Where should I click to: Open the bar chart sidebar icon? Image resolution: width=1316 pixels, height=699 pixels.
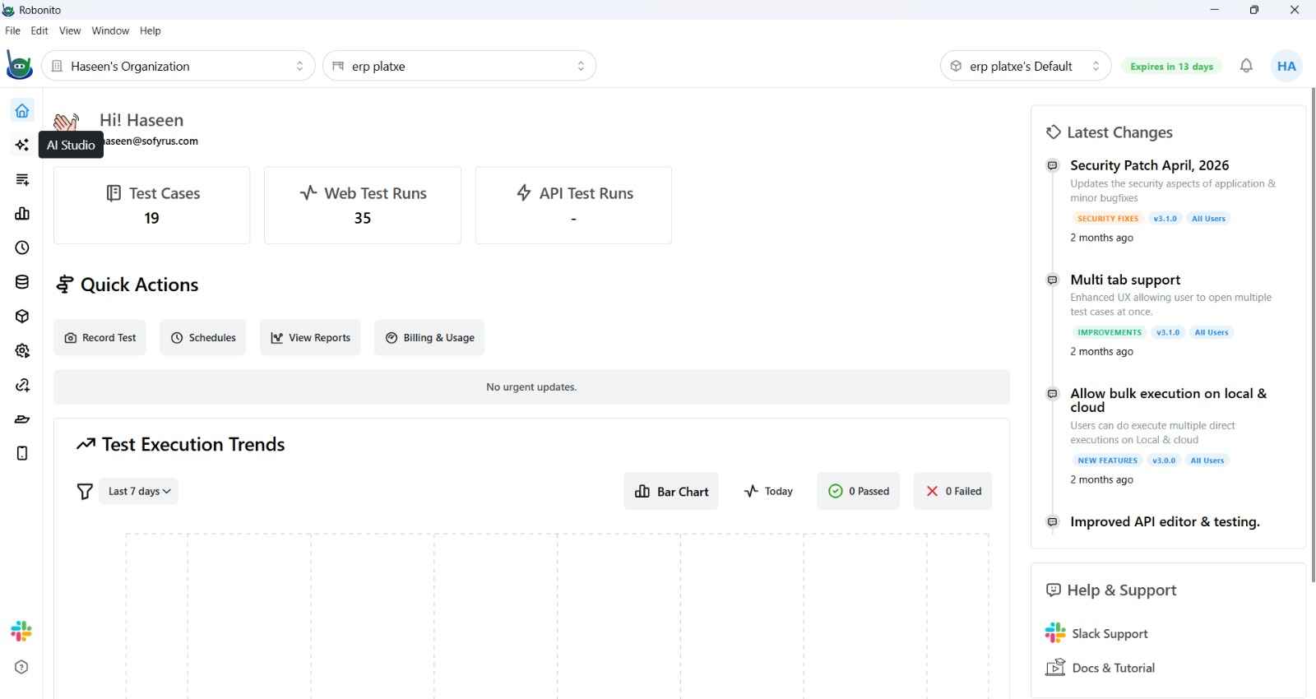click(22, 214)
